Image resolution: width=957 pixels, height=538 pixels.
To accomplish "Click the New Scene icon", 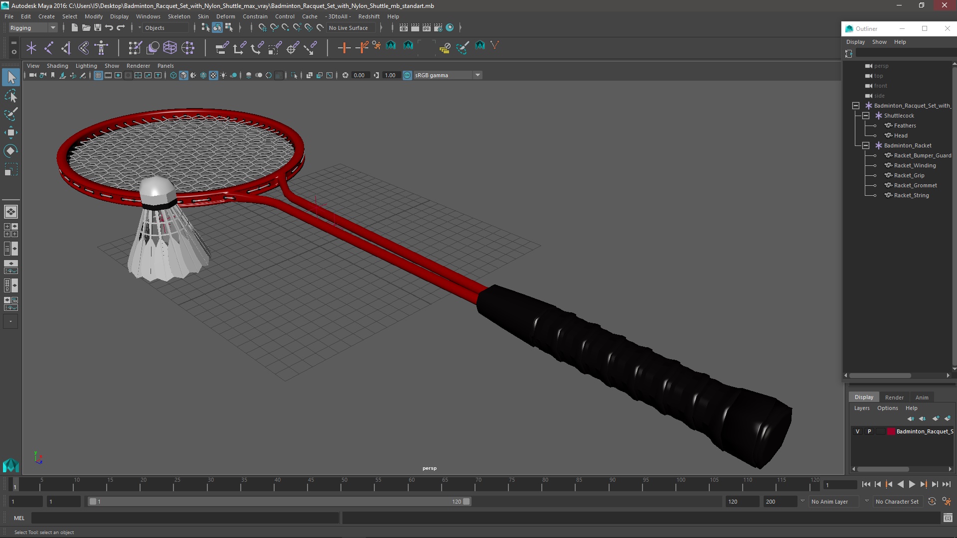I will point(74,28).
